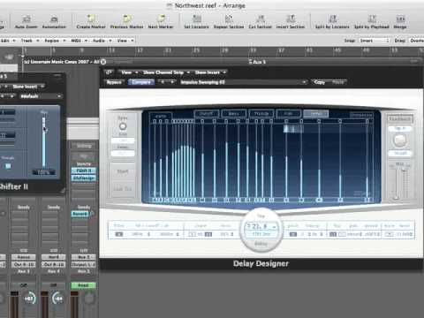The width and height of the screenshot is (424, 318).
Task: Click the Pitch Shifter Mix slider
Action: pos(44,141)
